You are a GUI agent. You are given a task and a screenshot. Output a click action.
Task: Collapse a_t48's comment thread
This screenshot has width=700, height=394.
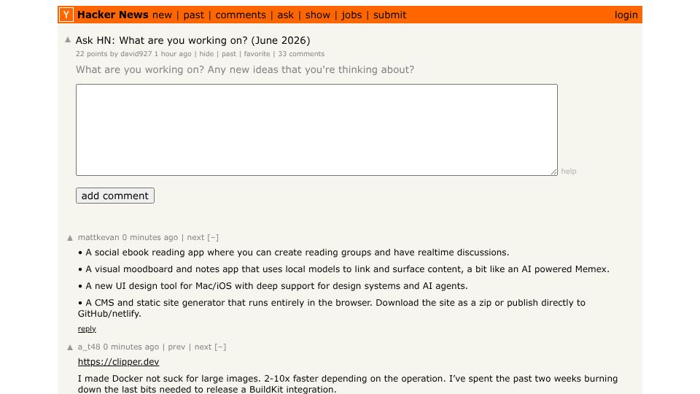(220, 347)
